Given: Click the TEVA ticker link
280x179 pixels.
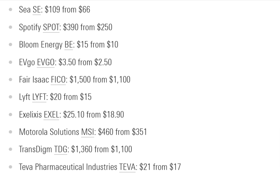Looking at the screenshot, I should tap(127, 167).
